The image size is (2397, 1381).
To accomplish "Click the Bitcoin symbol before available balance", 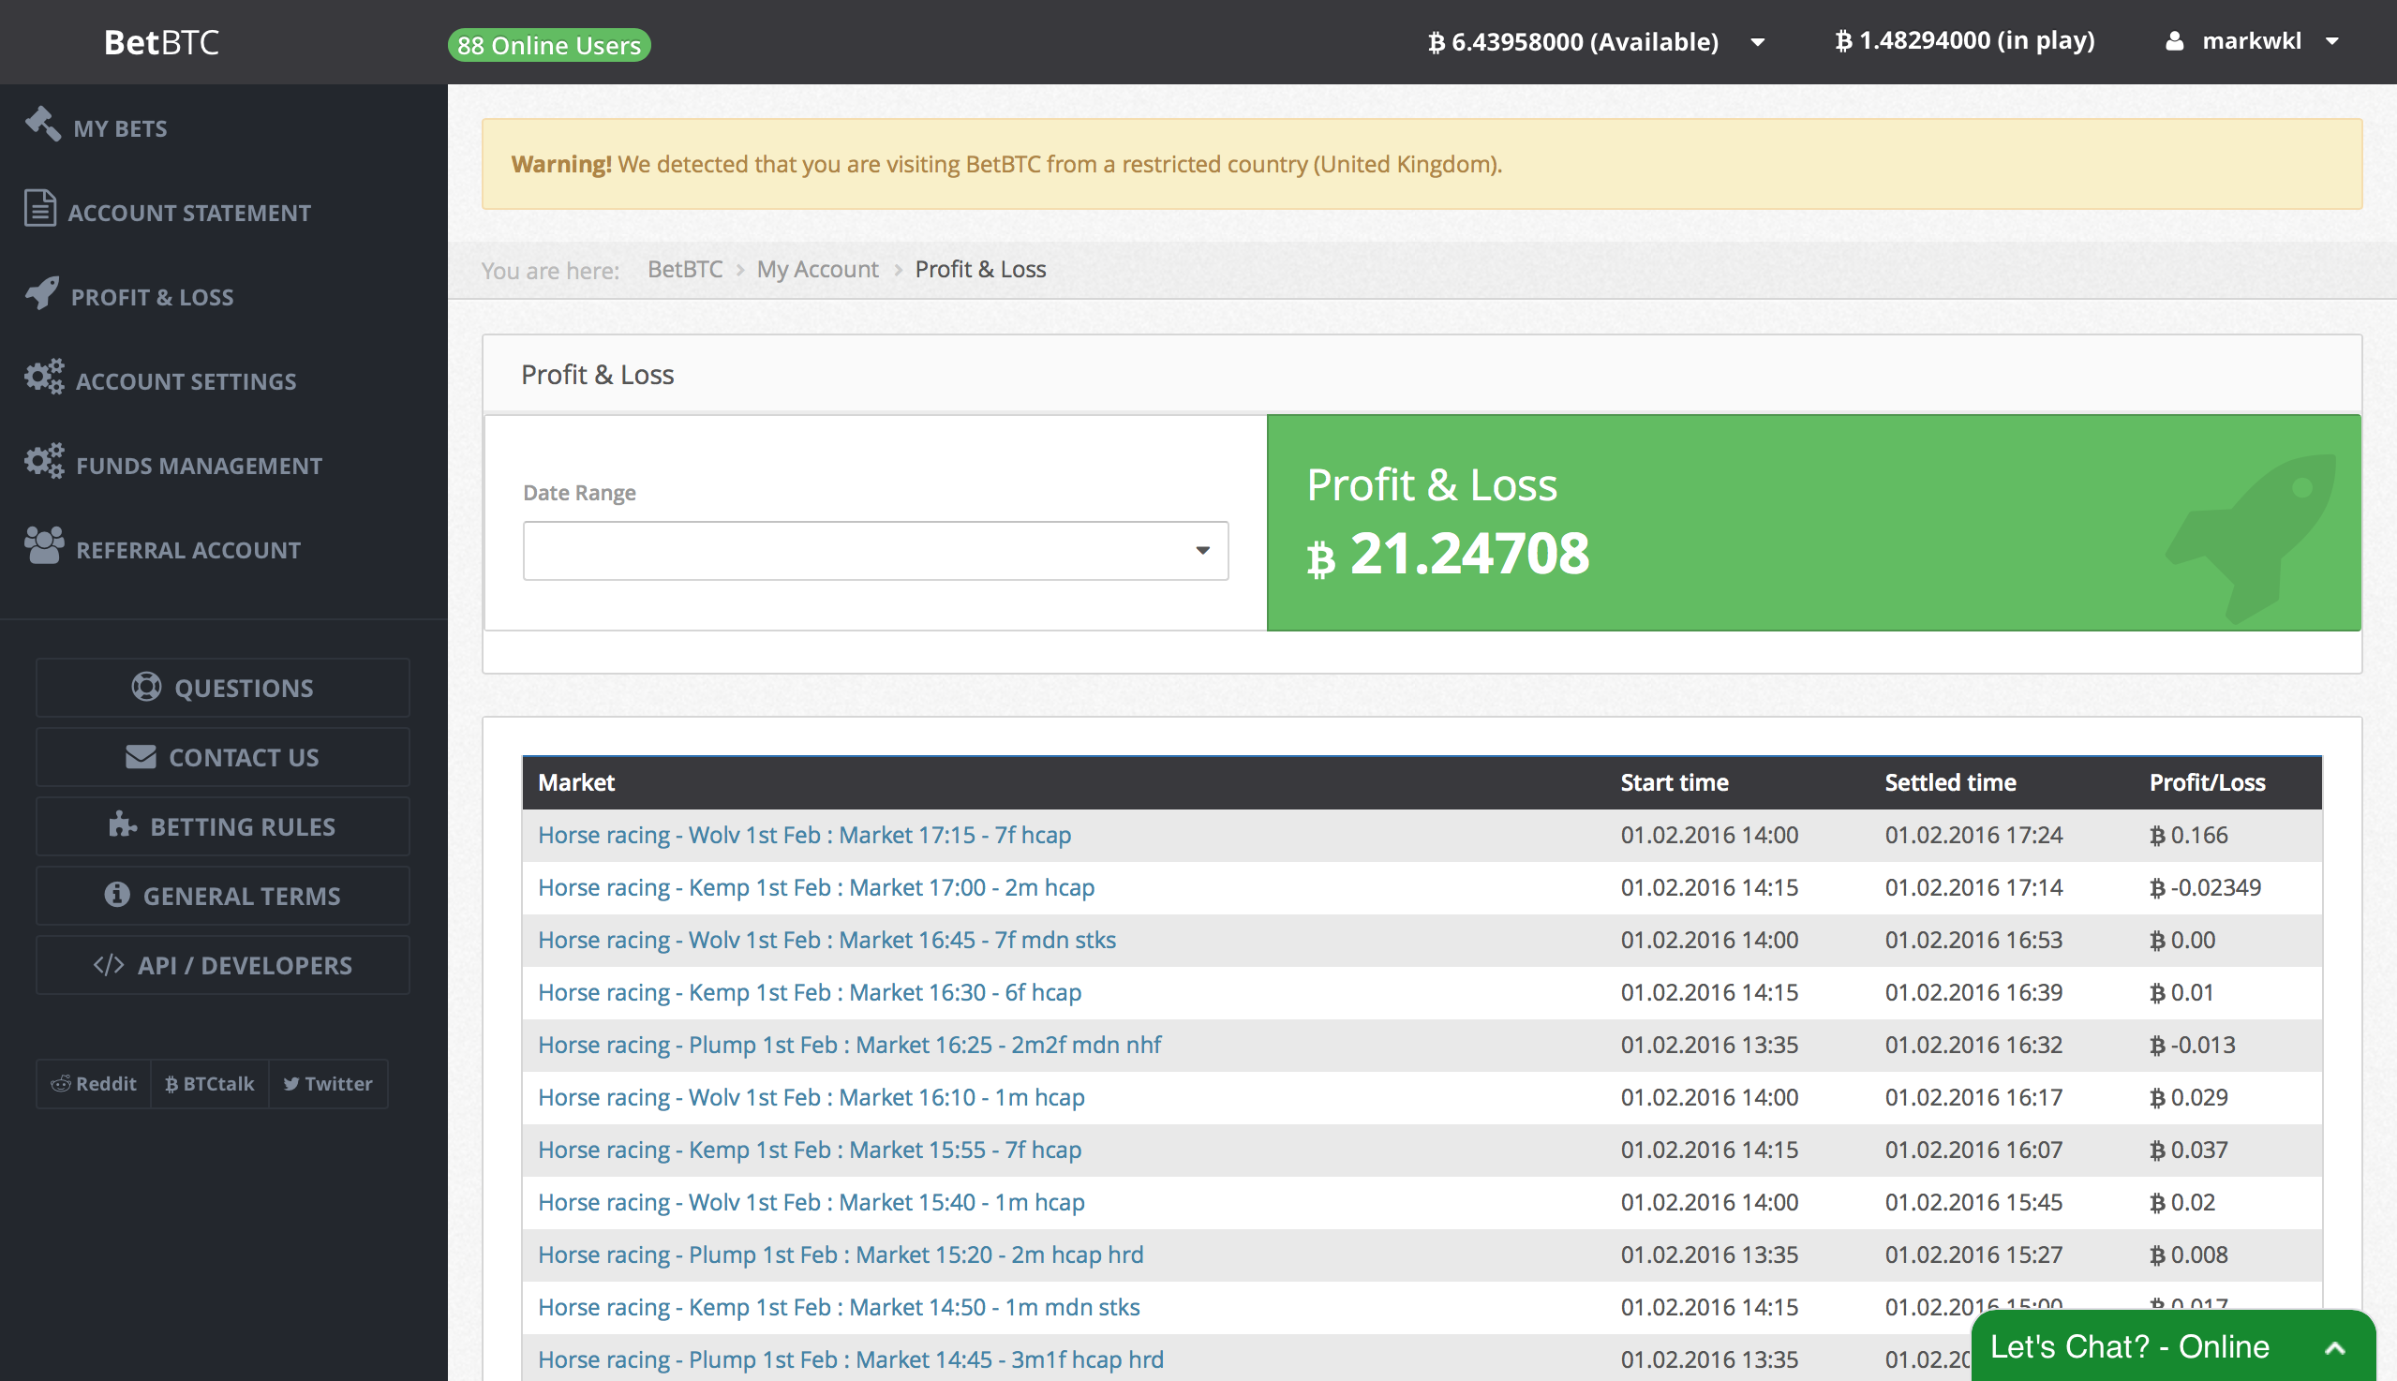I will pos(1437,42).
